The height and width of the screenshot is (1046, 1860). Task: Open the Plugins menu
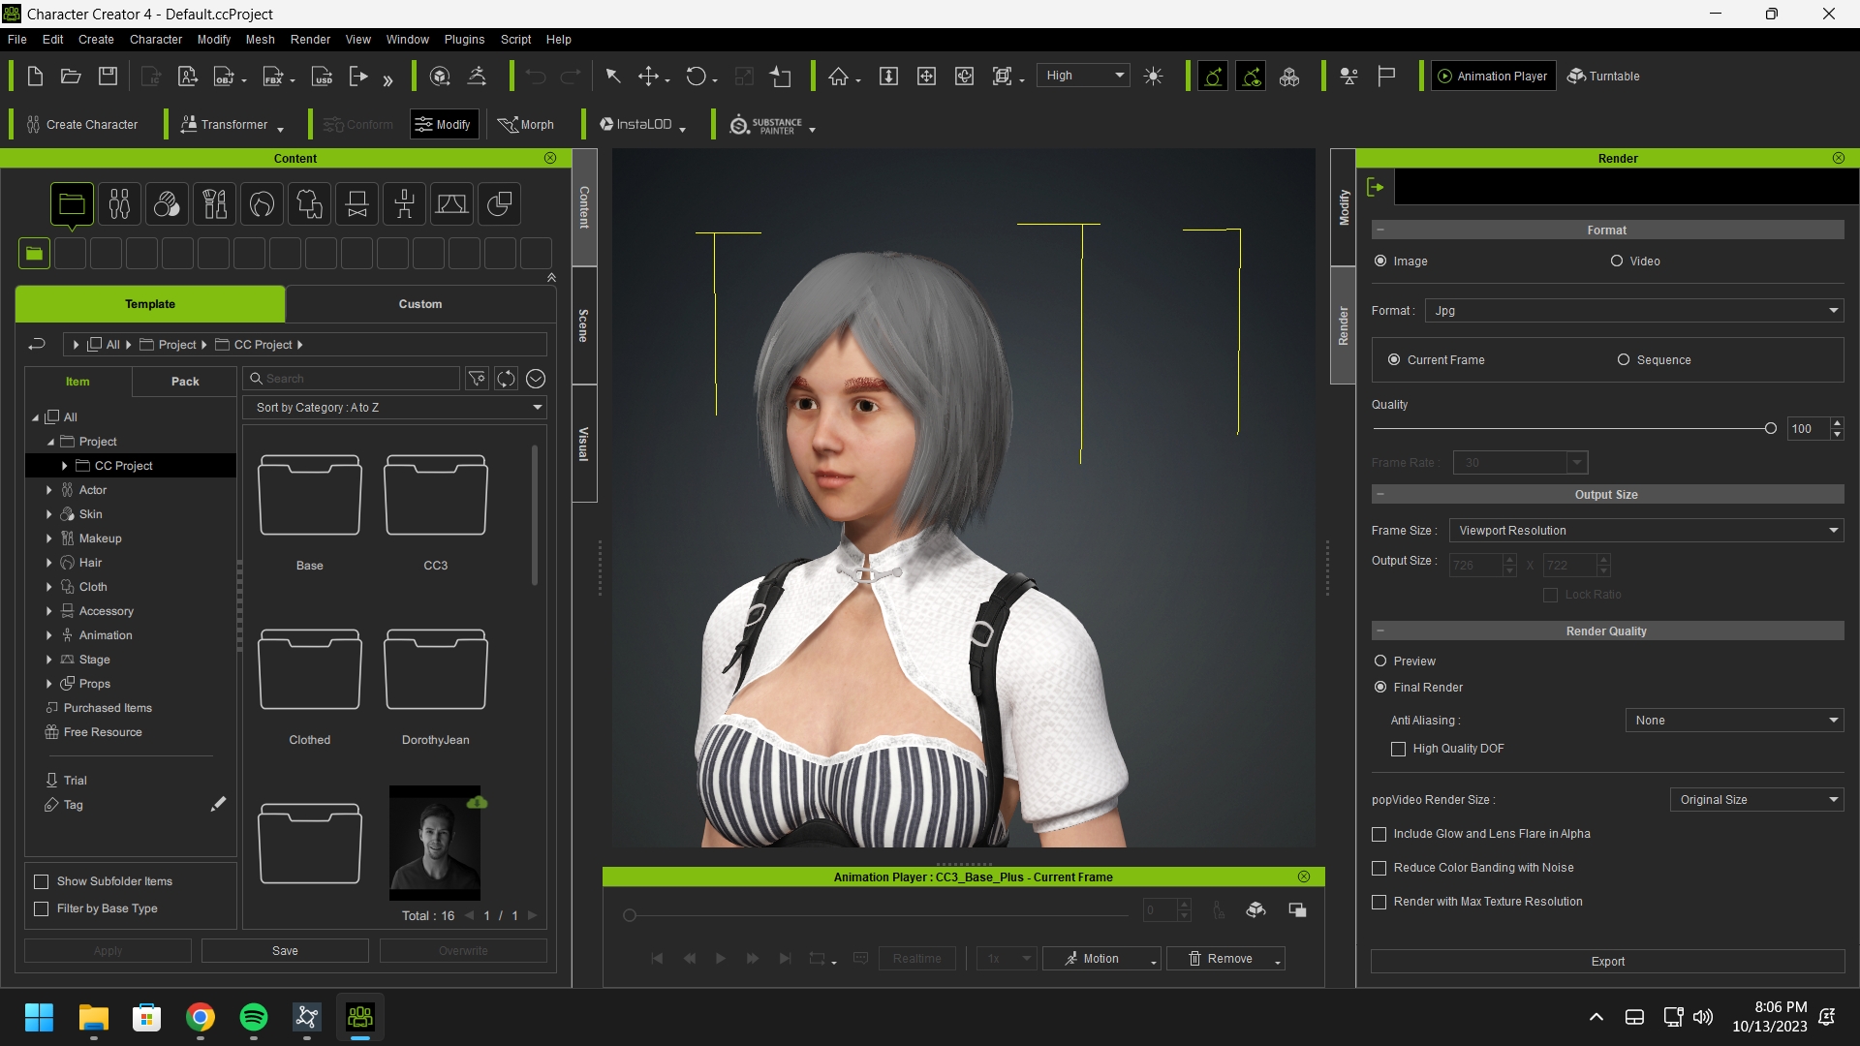click(464, 40)
